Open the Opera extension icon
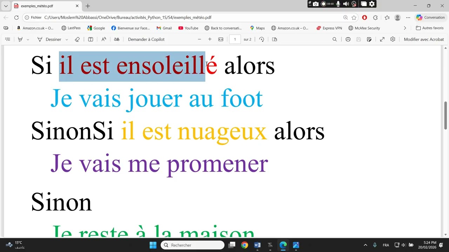The height and width of the screenshot is (252, 449). click(x=364, y=17)
